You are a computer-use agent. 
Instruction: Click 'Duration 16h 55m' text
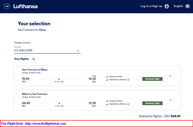116,77
